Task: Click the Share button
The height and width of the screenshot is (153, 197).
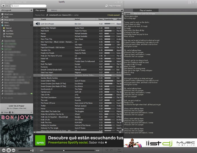Action: pyautogui.click(x=5, y=113)
